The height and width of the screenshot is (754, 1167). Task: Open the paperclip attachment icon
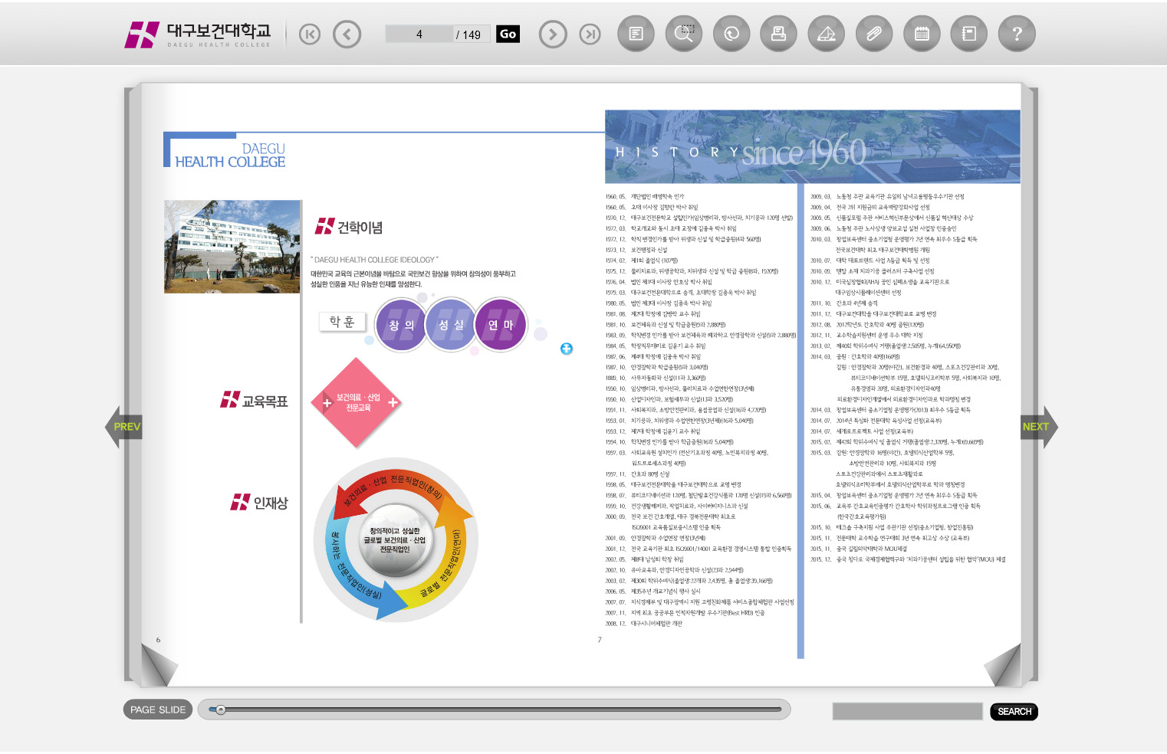coord(874,34)
